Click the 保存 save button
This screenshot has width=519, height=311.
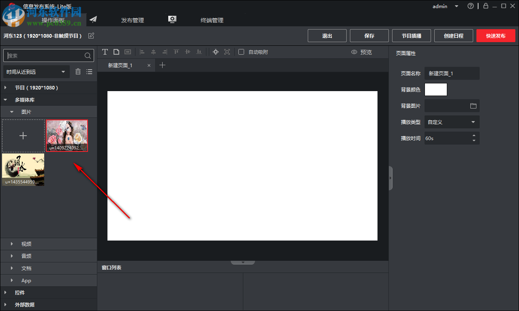369,36
